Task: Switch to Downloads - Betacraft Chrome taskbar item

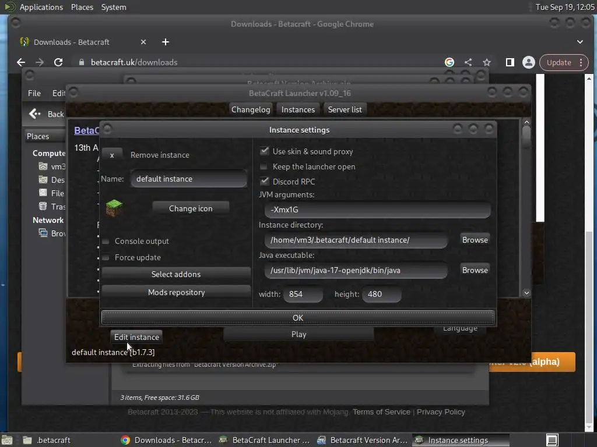Action: (x=166, y=440)
